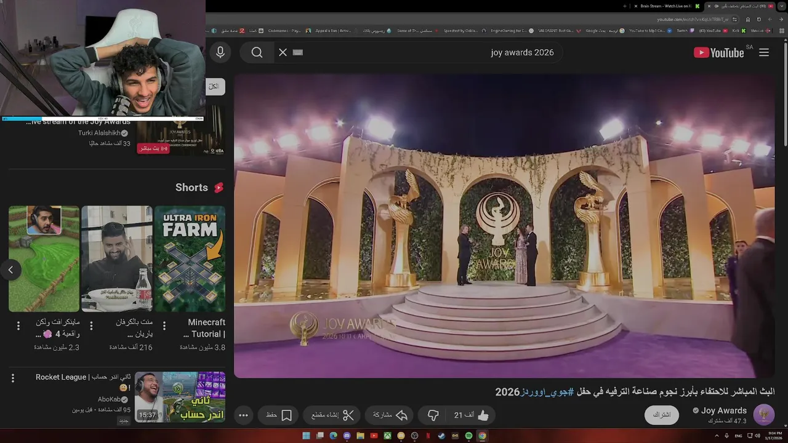
Task: Open options for Rocket League video
Action: 13,378
